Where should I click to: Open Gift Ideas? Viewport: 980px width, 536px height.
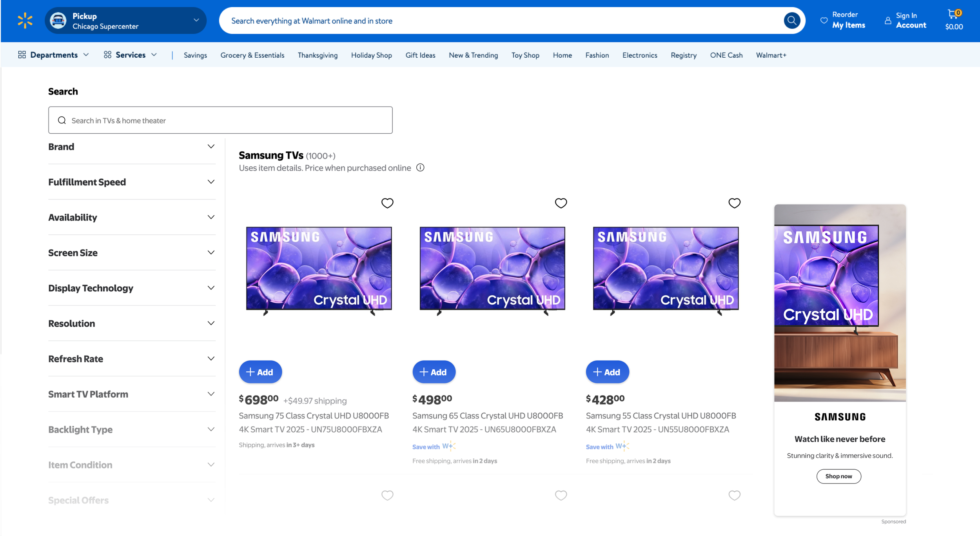tap(420, 55)
